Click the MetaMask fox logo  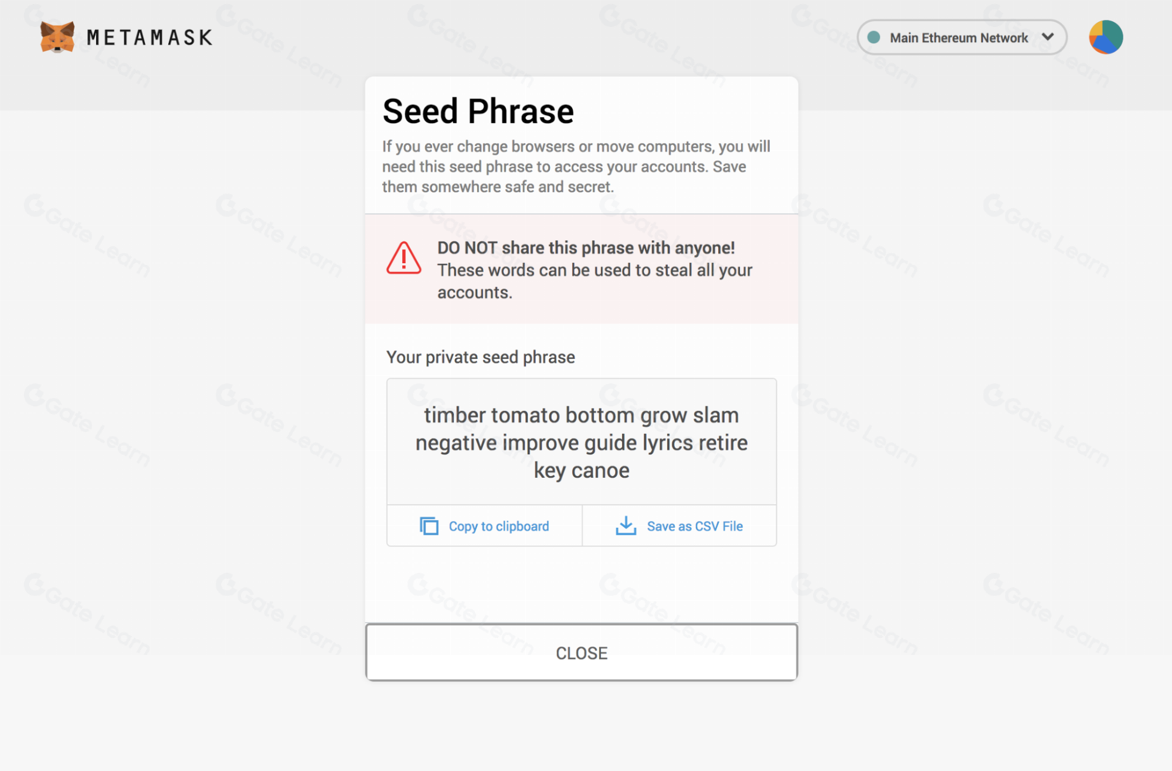point(57,38)
